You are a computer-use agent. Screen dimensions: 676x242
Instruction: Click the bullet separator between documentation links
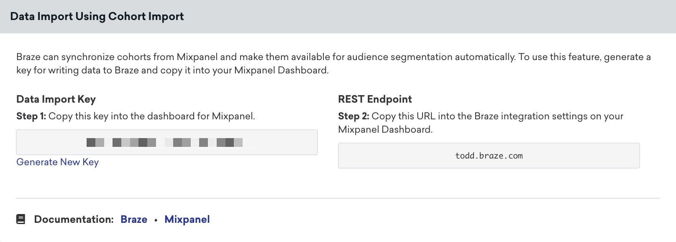click(x=156, y=220)
